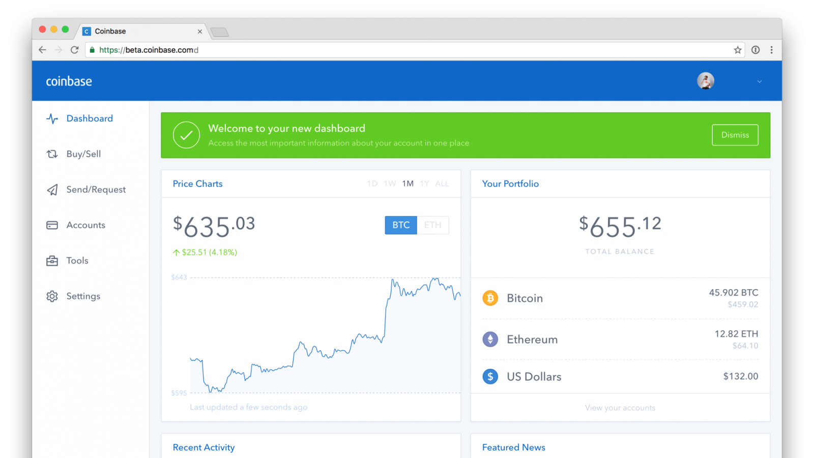Select the 1M chart range

408,184
